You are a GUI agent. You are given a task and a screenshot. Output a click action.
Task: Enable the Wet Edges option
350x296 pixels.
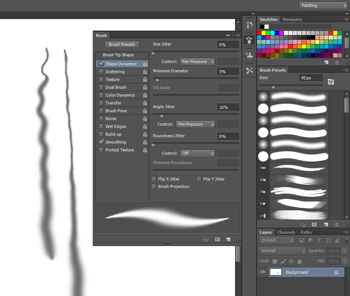[x=101, y=126]
